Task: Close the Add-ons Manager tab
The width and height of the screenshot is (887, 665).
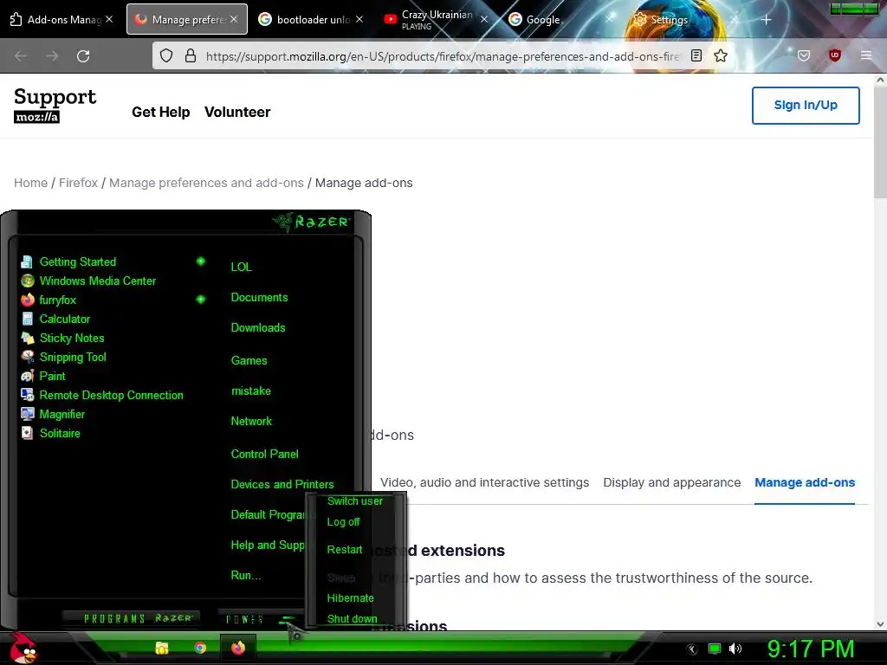Action: [109, 19]
